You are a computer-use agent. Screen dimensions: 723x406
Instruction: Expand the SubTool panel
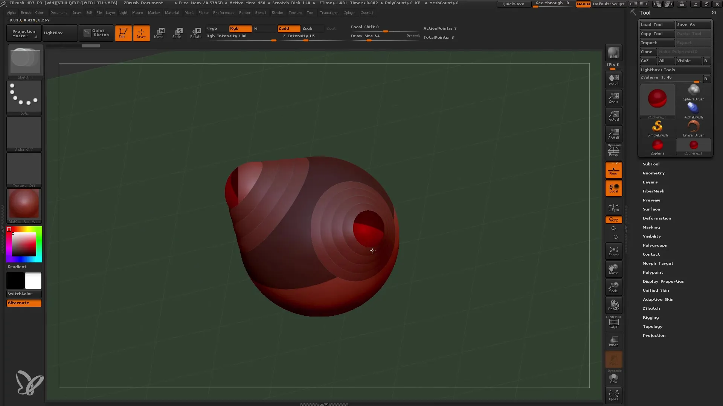[x=651, y=164]
